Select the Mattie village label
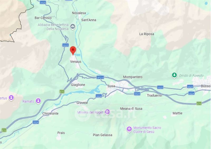 pyautogui.click(x=177, y=113)
